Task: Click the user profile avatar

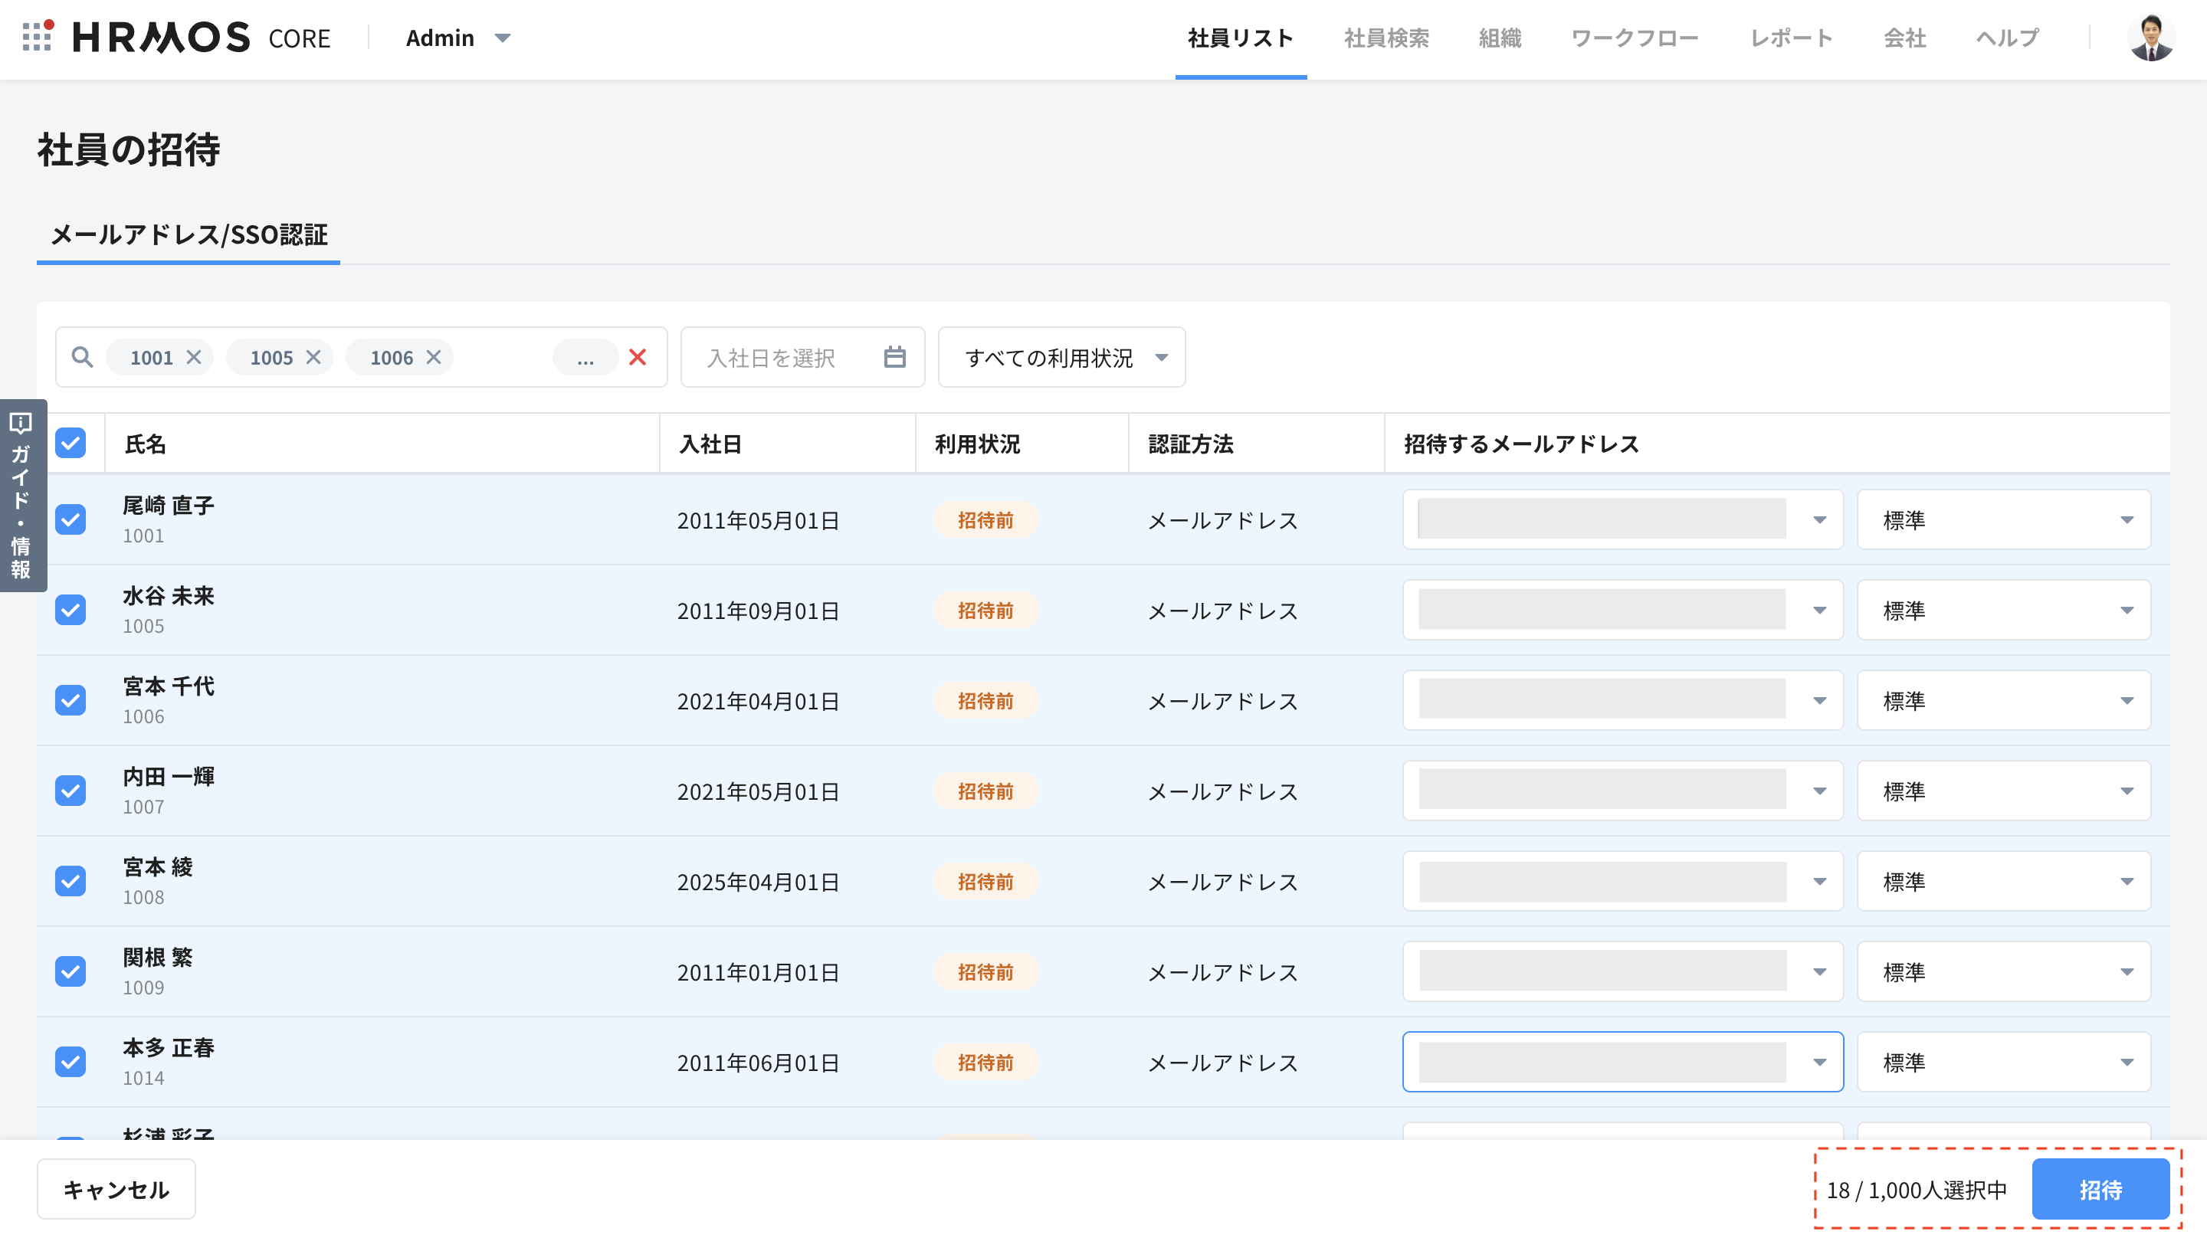Action: pyautogui.click(x=2150, y=38)
